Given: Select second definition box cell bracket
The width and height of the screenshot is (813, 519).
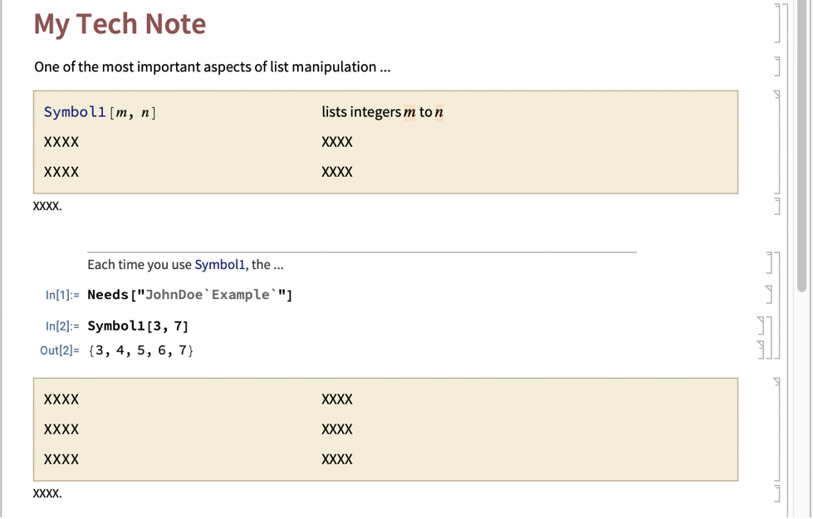Looking at the screenshot, I should tap(776, 429).
